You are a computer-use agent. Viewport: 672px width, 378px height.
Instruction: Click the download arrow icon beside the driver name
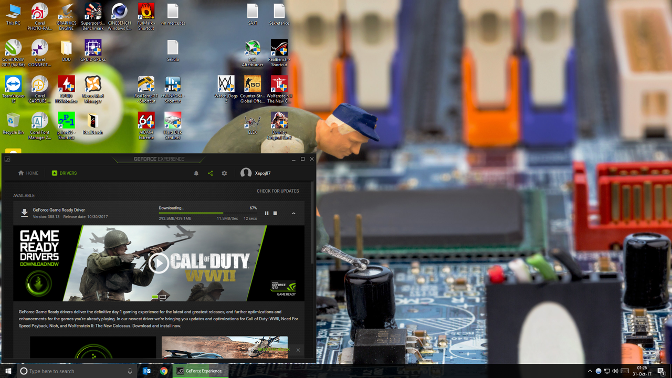pos(24,213)
